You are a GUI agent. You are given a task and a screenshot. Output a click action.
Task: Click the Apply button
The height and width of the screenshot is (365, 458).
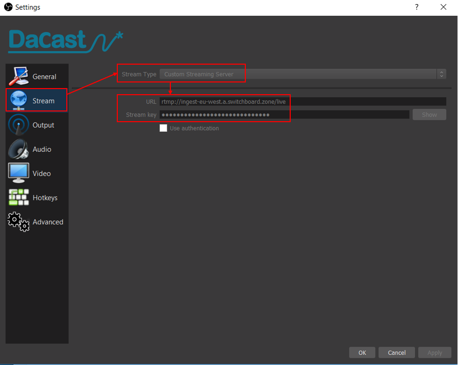435,352
